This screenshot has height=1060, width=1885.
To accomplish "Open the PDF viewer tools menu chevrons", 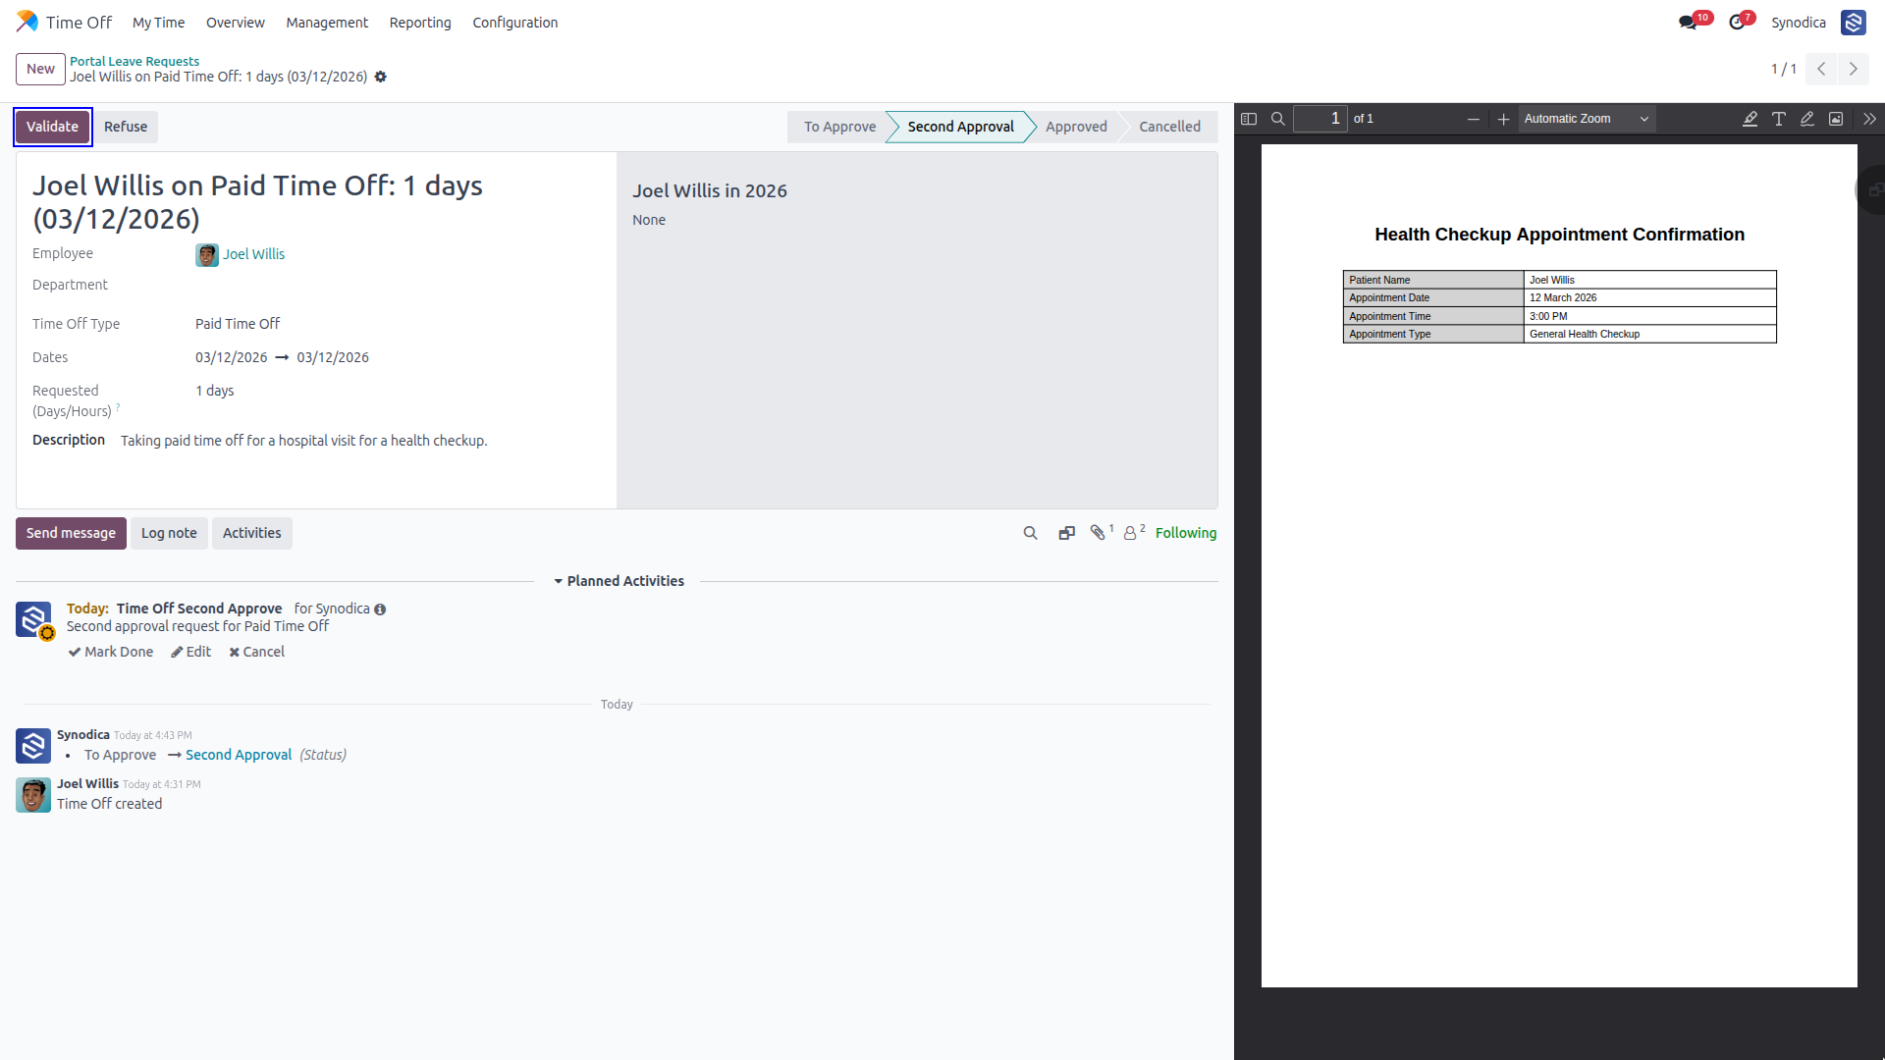I will 1869,119.
